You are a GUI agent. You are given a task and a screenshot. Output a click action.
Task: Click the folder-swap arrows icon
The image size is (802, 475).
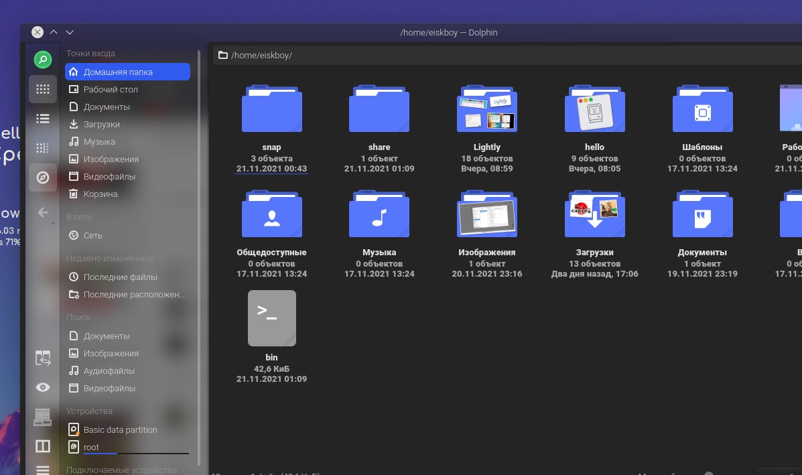click(42, 358)
